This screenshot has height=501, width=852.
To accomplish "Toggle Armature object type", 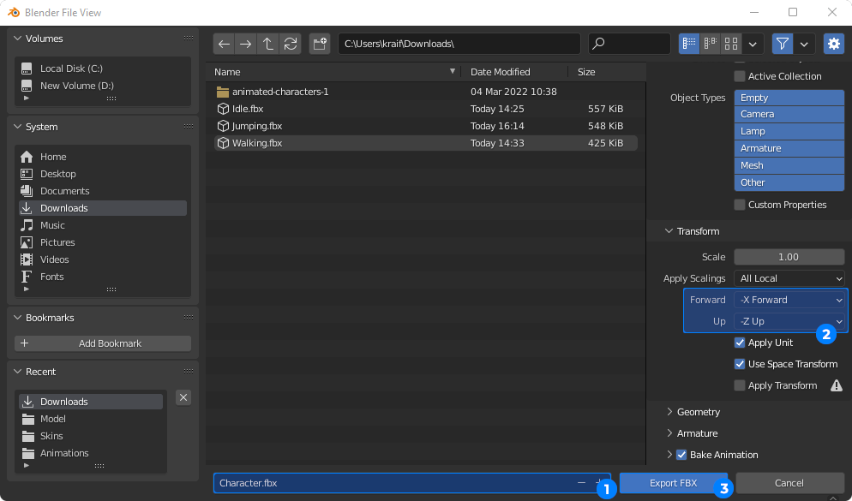I will coord(789,149).
